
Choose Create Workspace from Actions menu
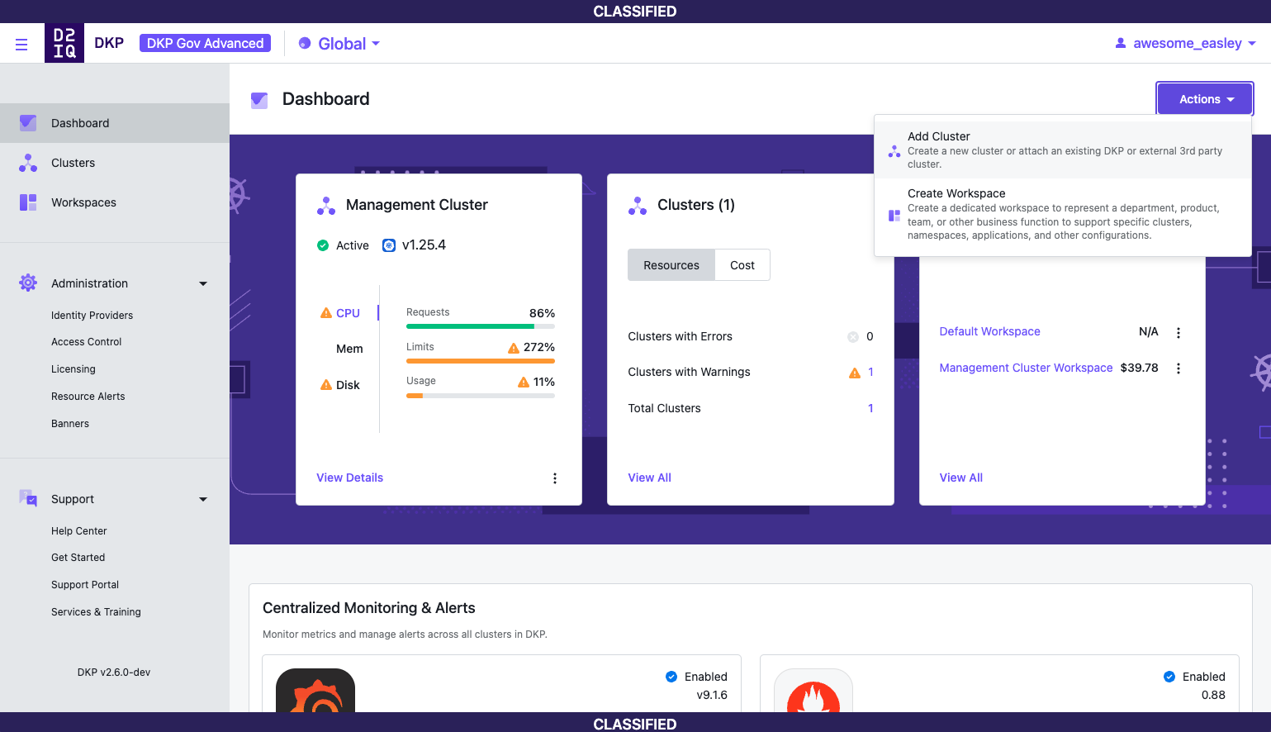tap(1063, 214)
